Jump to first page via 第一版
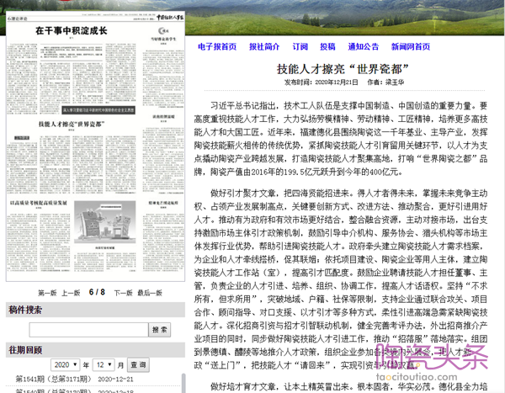 point(48,293)
